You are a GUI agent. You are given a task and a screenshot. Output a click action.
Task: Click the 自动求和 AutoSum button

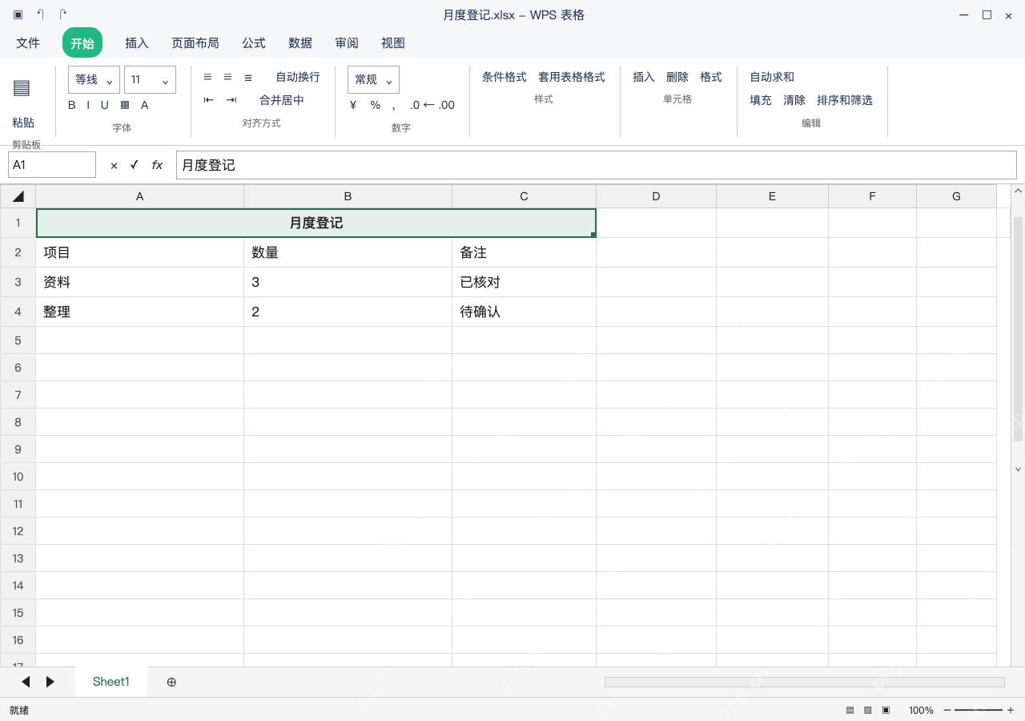click(772, 77)
